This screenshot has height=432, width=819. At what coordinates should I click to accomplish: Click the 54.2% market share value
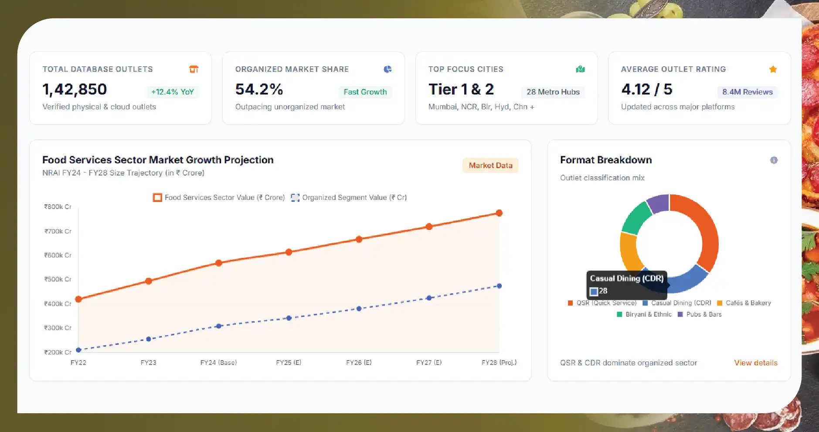coord(259,89)
